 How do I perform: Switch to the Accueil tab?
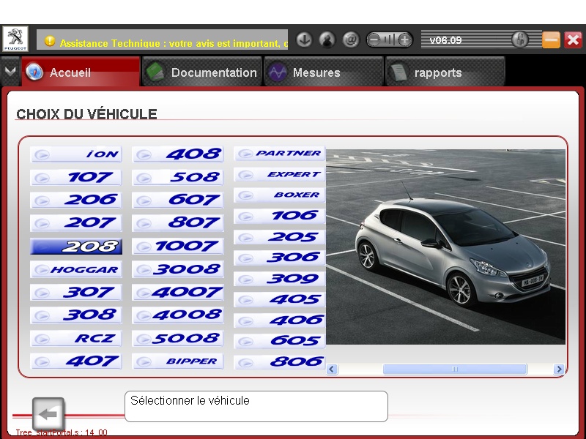(x=81, y=72)
